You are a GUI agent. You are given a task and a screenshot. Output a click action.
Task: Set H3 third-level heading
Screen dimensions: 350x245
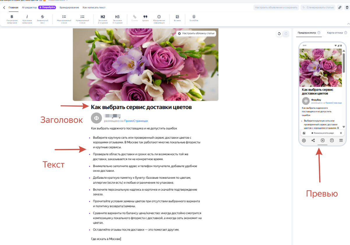tap(117, 18)
